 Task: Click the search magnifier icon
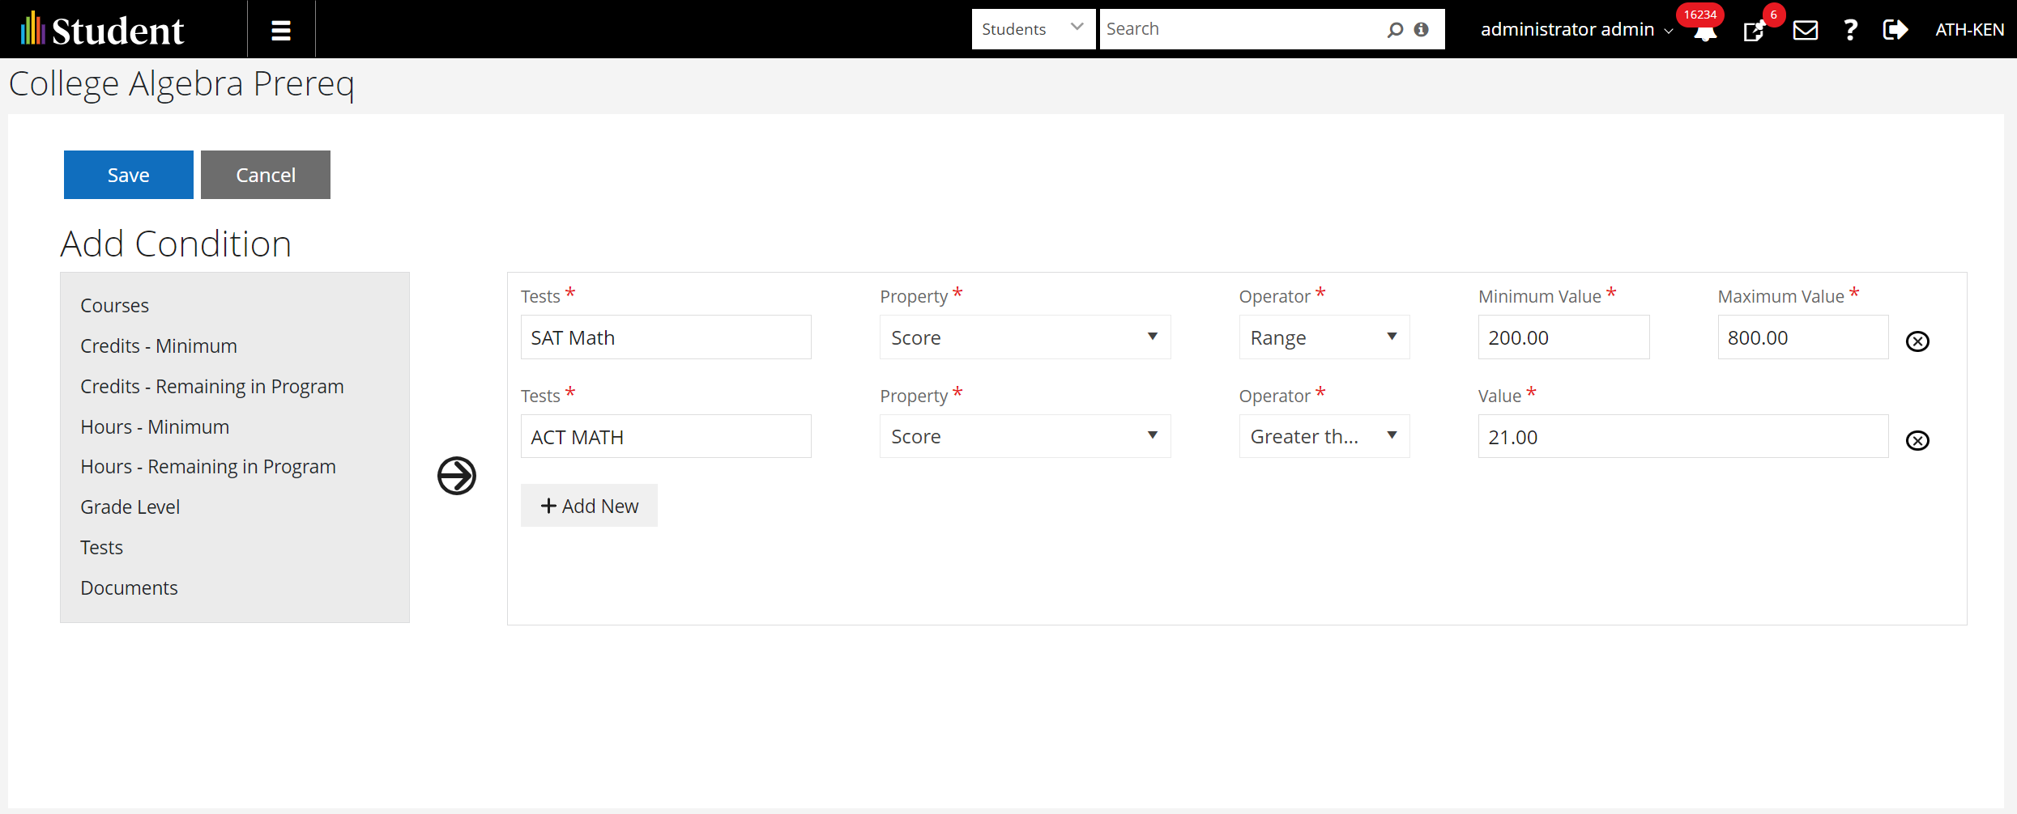[x=1395, y=30]
